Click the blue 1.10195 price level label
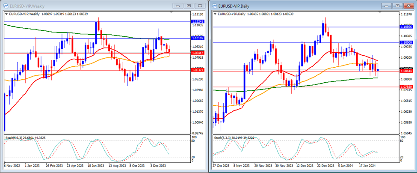Image resolution: width=417 pixels, height=173 pixels. click(197, 39)
